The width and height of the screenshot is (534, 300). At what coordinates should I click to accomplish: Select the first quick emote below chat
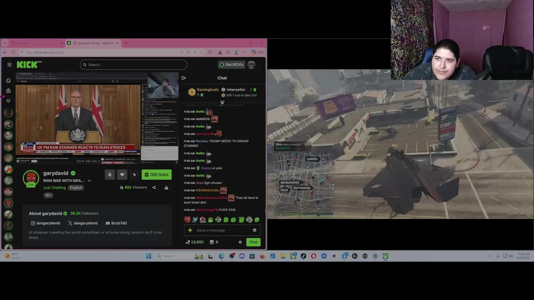coord(187,220)
